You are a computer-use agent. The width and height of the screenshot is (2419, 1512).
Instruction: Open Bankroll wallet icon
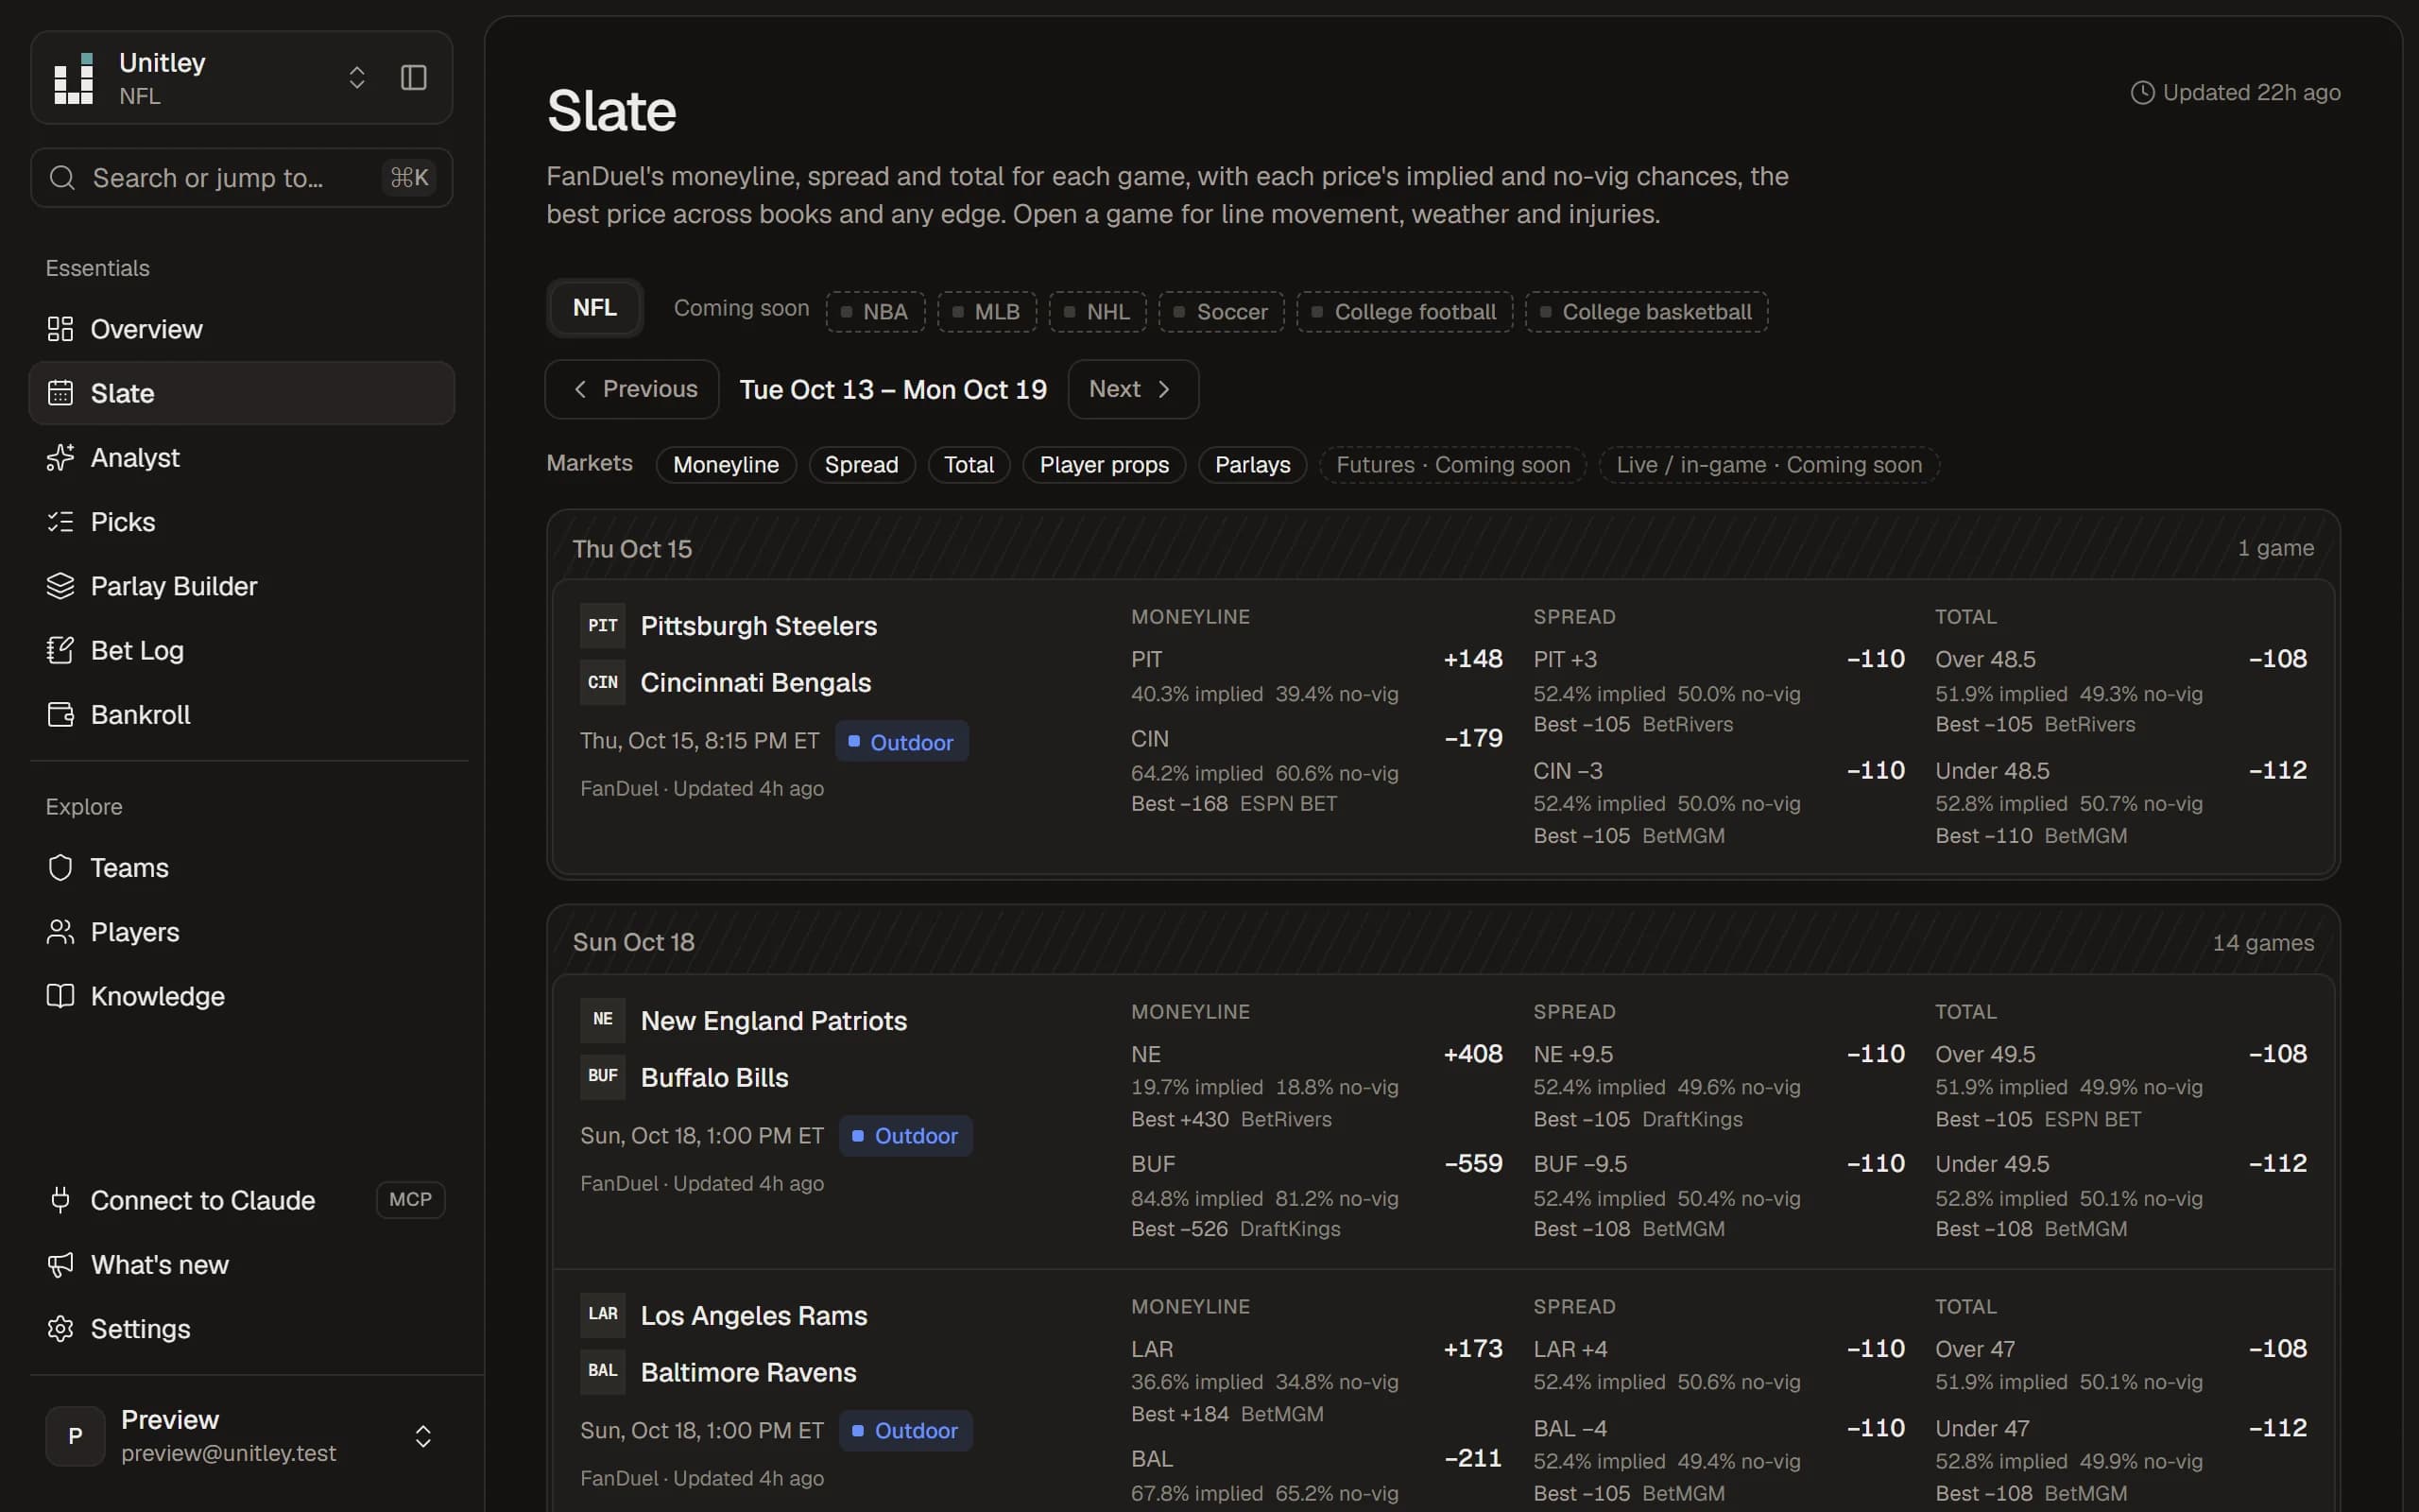pyautogui.click(x=61, y=715)
